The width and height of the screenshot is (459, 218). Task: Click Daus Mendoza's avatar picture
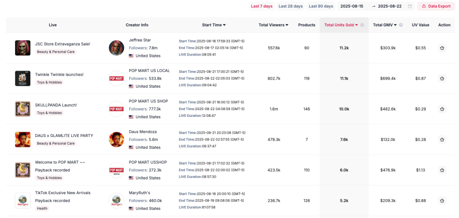click(117, 139)
